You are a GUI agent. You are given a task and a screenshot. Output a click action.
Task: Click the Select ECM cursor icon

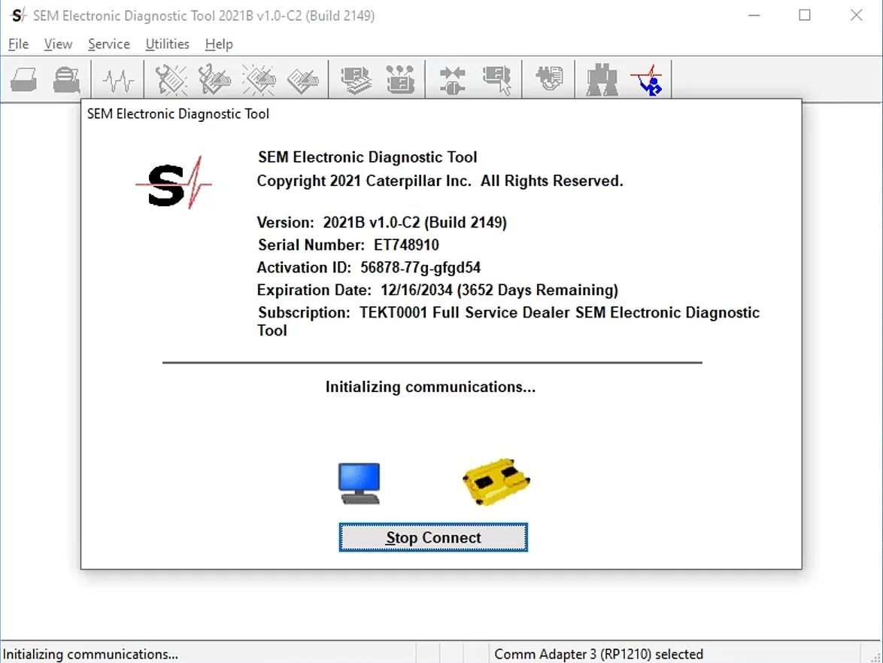coord(496,80)
